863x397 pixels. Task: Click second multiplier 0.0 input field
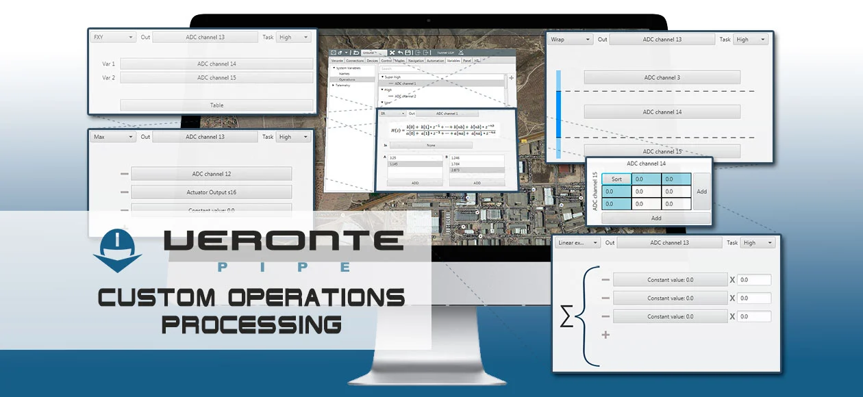[x=754, y=298]
